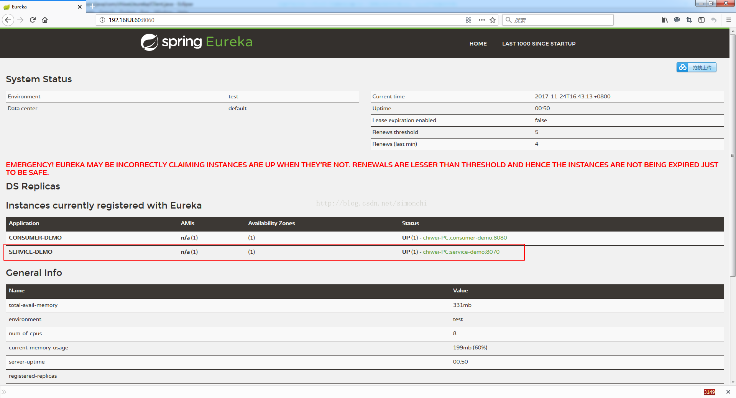Click the Current time value 2017-11-24T16:43:13
736x398 pixels.
click(x=573, y=96)
